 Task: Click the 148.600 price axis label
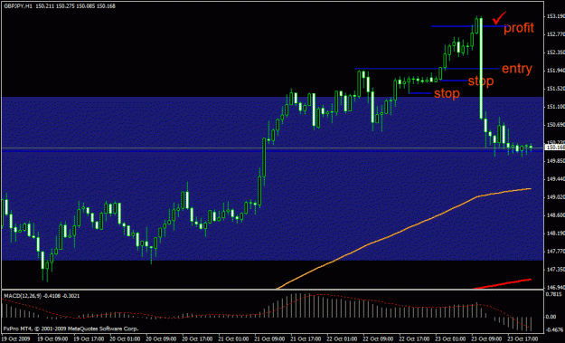coord(555,215)
